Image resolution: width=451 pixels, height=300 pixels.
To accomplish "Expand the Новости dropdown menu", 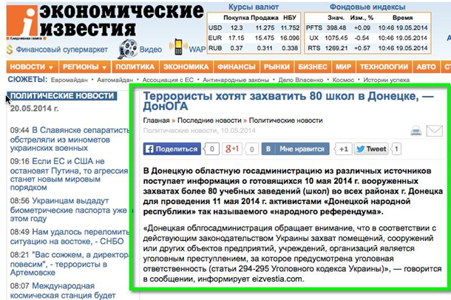I will click(31, 67).
